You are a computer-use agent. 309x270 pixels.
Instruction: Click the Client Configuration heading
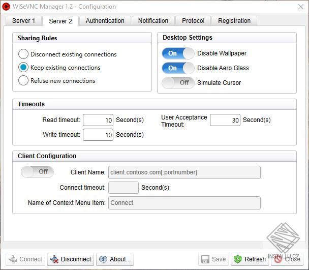pyautogui.click(x=47, y=156)
